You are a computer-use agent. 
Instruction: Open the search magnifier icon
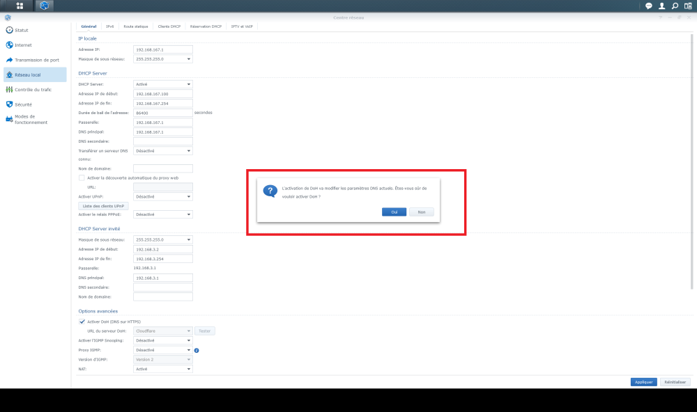pyautogui.click(x=675, y=6)
